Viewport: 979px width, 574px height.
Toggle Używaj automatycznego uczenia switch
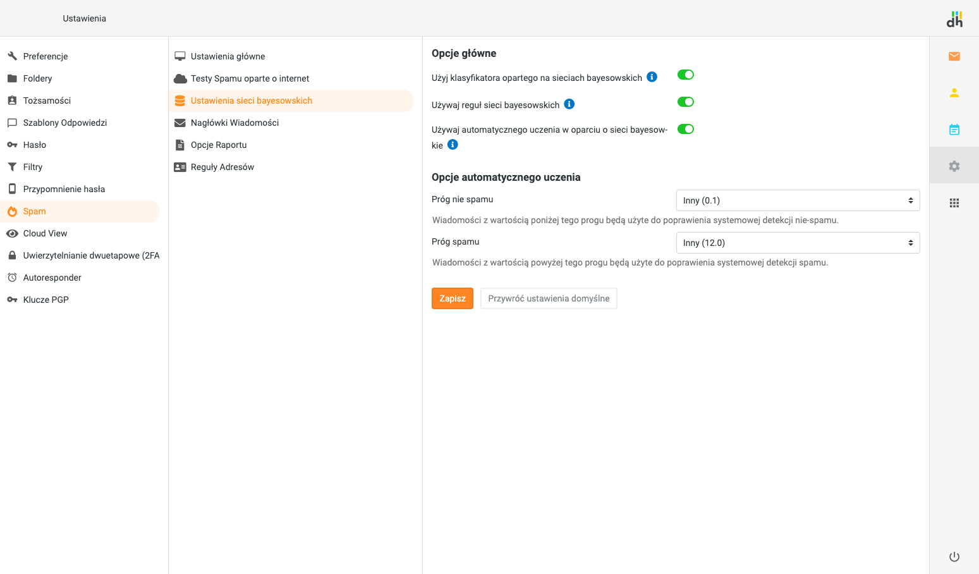686,129
